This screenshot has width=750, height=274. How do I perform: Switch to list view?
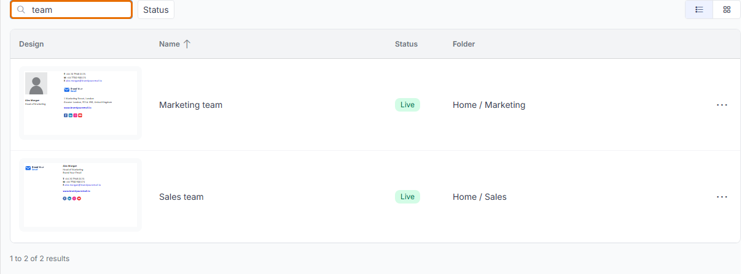tap(699, 10)
